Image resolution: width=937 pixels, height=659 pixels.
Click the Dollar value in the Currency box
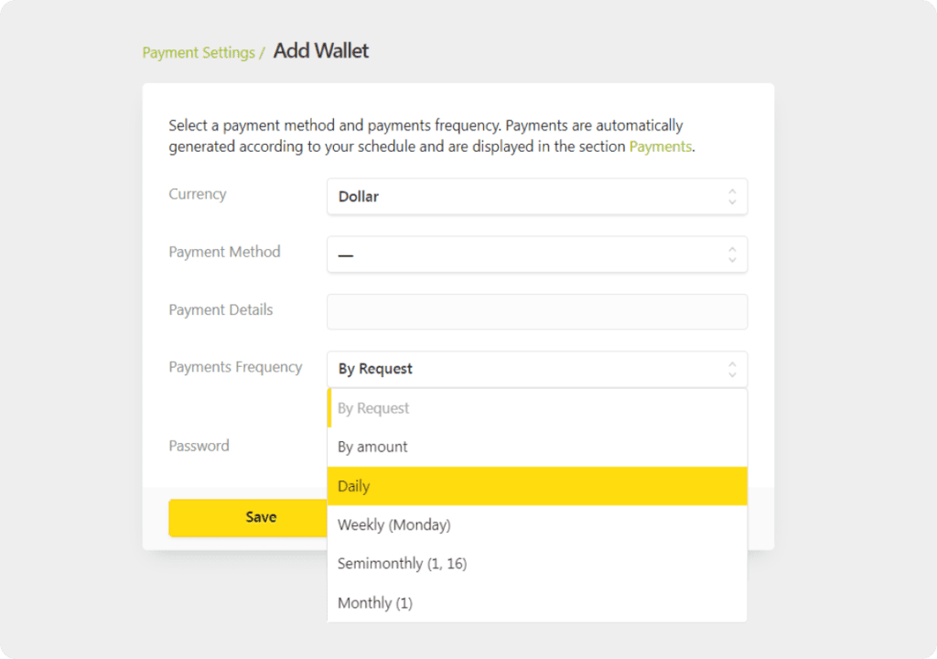[358, 196]
